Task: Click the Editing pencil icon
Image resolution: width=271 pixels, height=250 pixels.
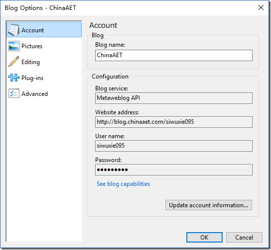Action: (14, 61)
